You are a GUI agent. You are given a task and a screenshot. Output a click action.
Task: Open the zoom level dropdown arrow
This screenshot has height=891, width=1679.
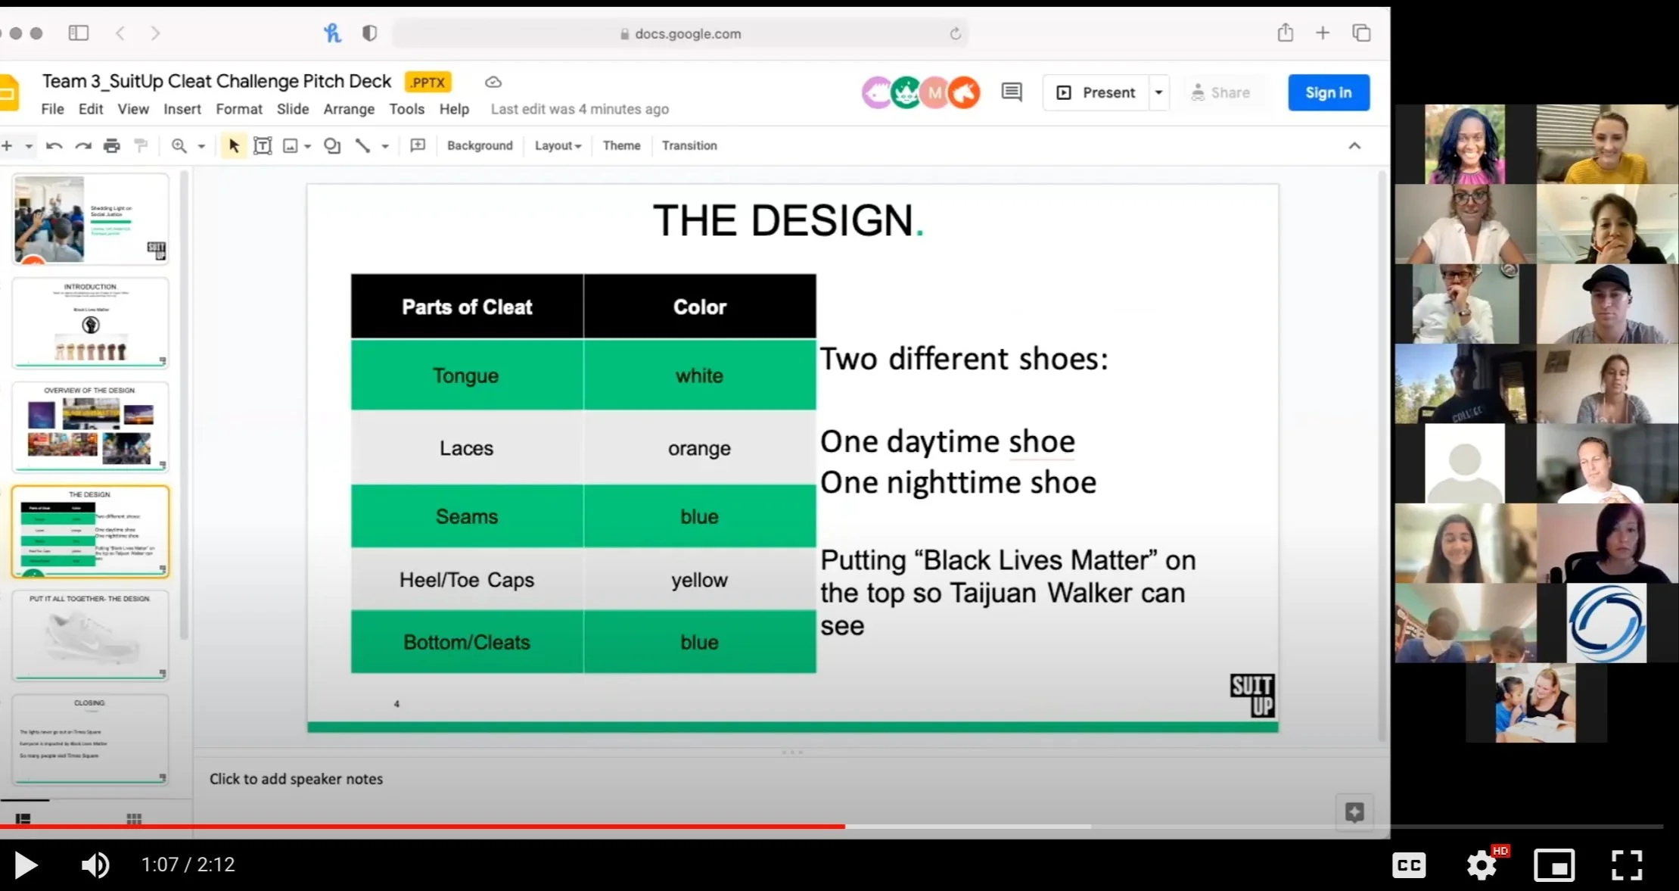tap(201, 145)
